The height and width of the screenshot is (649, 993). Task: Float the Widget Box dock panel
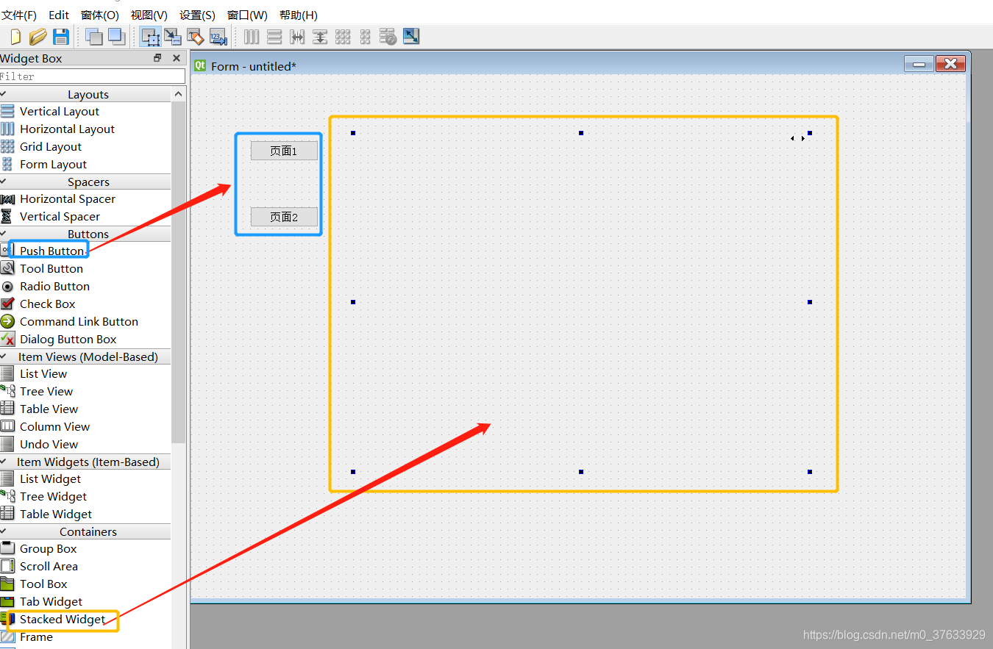pyautogui.click(x=157, y=58)
